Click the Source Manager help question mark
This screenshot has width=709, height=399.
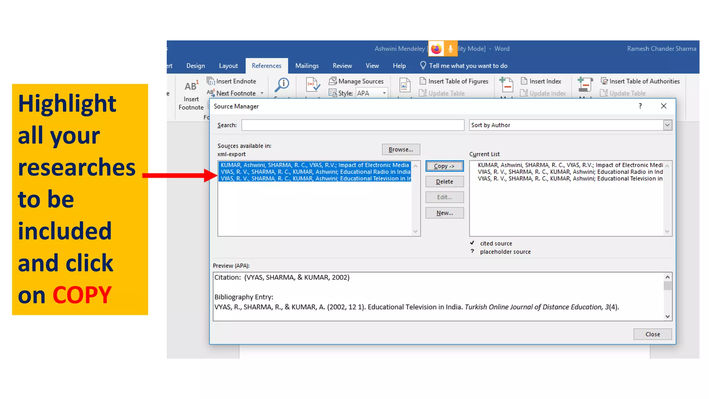point(640,106)
